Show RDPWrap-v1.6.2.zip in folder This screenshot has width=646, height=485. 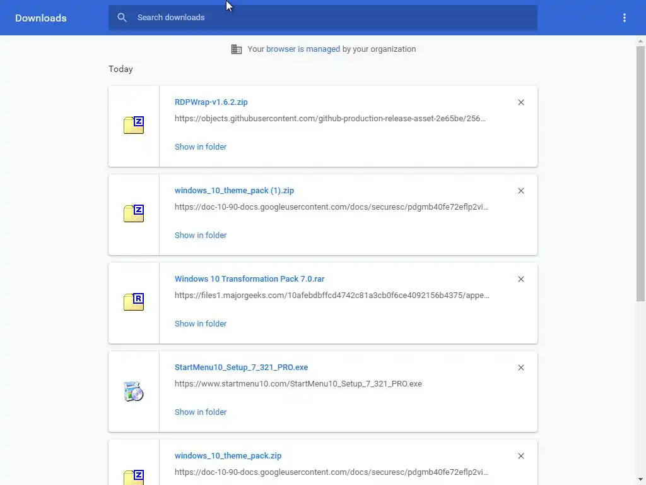point(200,147)
